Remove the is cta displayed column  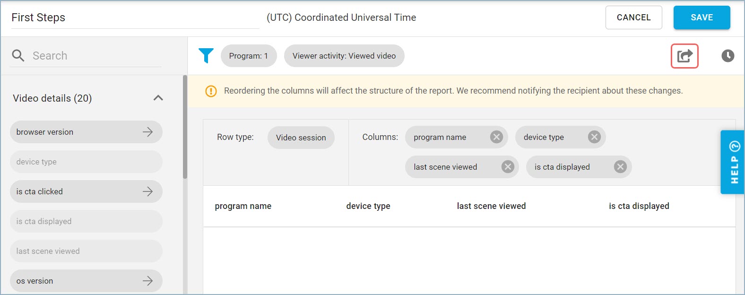620,167
